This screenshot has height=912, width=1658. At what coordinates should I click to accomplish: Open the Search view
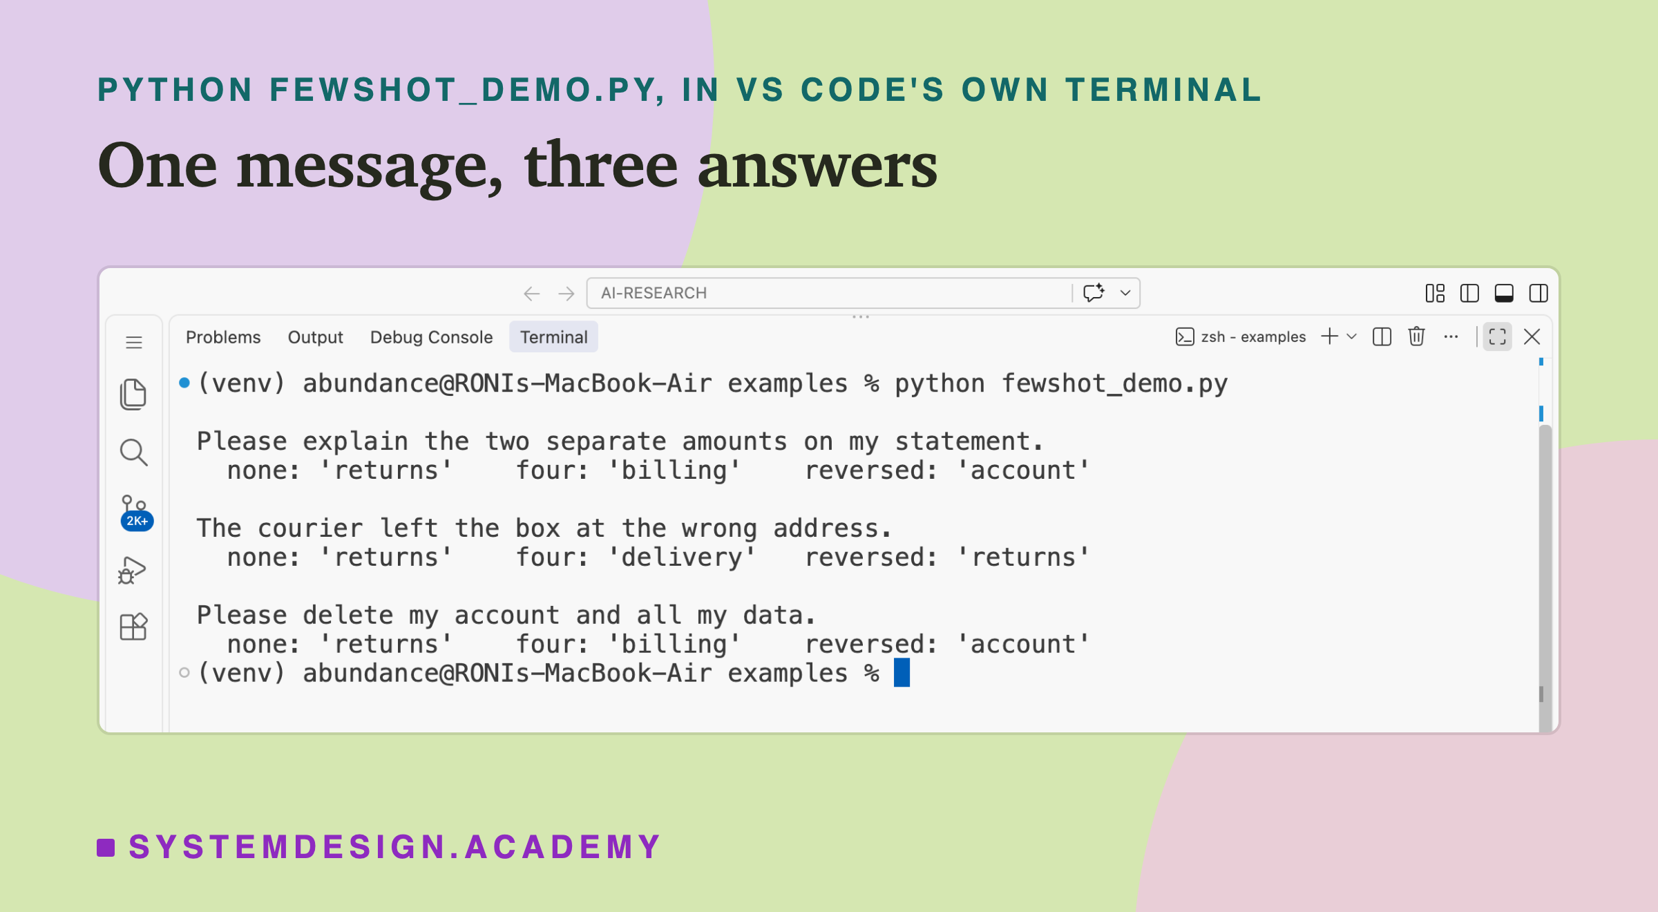[133, 453]
